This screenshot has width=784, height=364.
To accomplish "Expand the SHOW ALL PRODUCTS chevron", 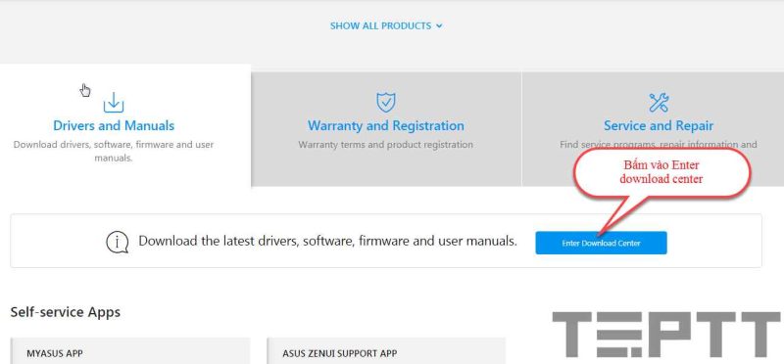I will point(439,26).
